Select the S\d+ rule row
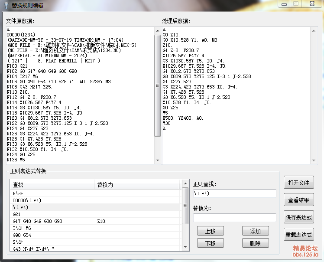This screenshot has width=324, height=262. coord(96,242)
